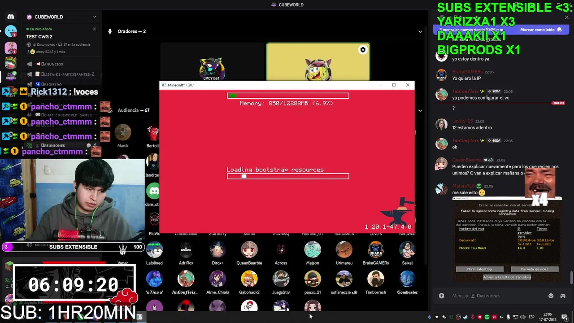The width and height of the screenshot is (574, 323).
Task: Click QueenBaarbie username in chat
Action: coord(467,160)
